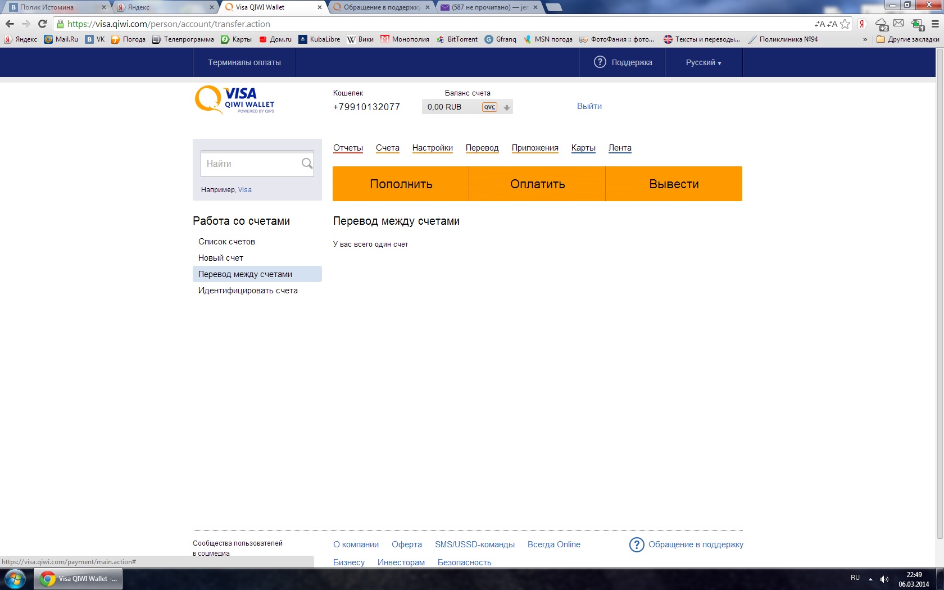Log out using the Выйти link
944x590 pixels.
pos(589,106)
